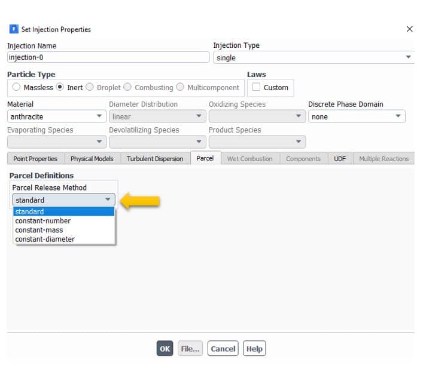The image size is (429, 372).
Task: Open the Discrete Phase Domain dropdown
Action: tap(357, 117)
